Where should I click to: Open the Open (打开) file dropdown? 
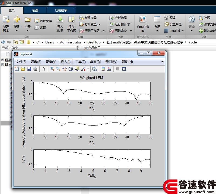28,31
